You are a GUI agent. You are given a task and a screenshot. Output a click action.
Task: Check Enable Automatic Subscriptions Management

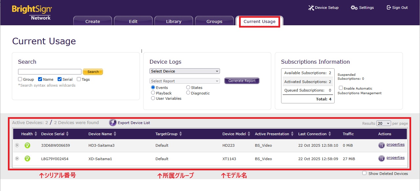pos(341,88)
